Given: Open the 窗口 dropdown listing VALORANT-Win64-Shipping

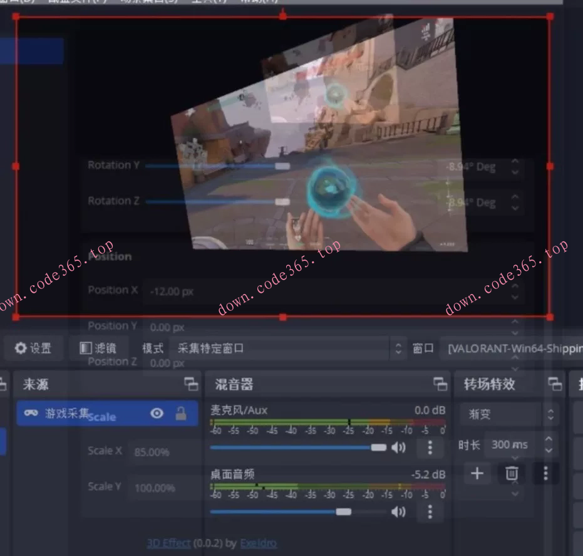Looking at the screenshot, I should click(511, 349).
